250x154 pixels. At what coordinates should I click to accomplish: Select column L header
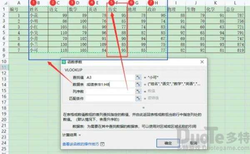[x=235, y=3]
